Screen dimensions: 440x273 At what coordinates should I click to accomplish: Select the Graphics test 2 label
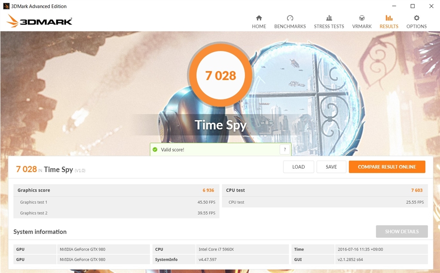tap(34, 213)
